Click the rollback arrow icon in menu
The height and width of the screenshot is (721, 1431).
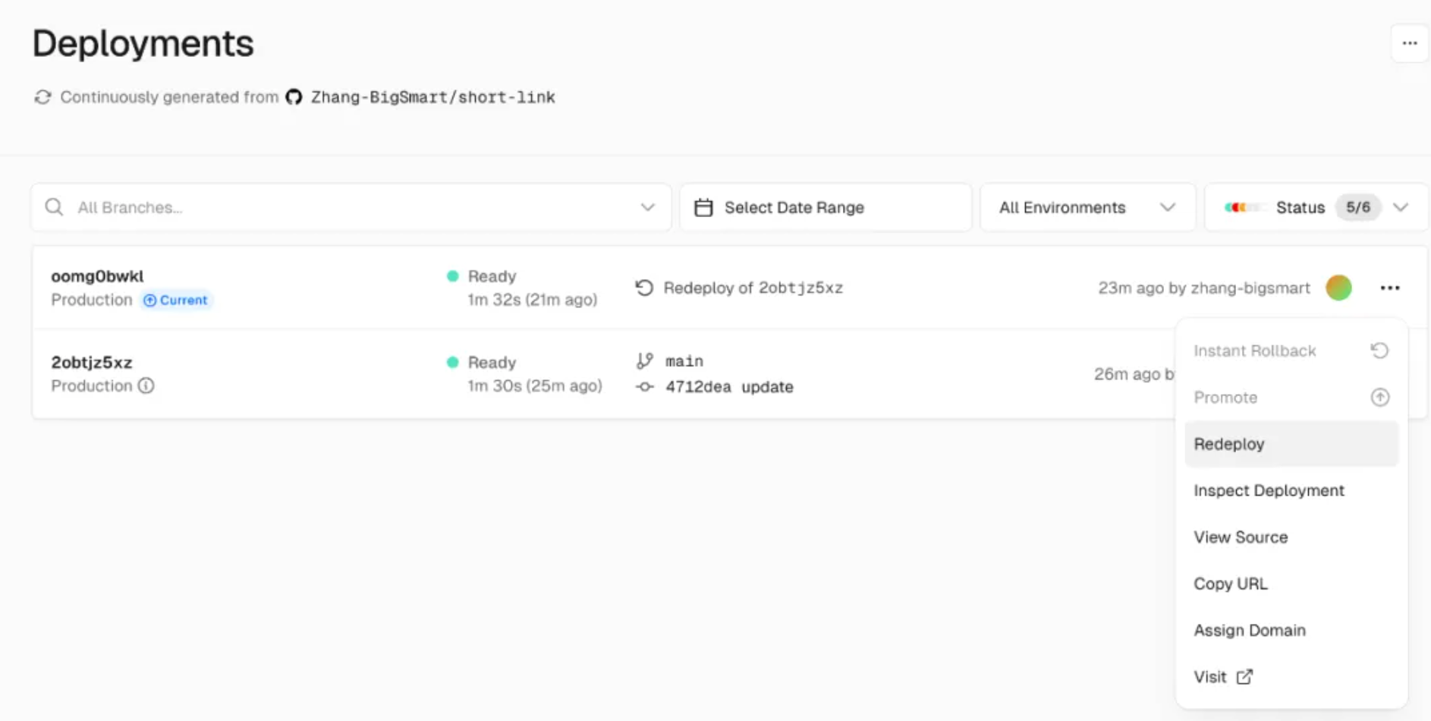[x=1379, y=351]
